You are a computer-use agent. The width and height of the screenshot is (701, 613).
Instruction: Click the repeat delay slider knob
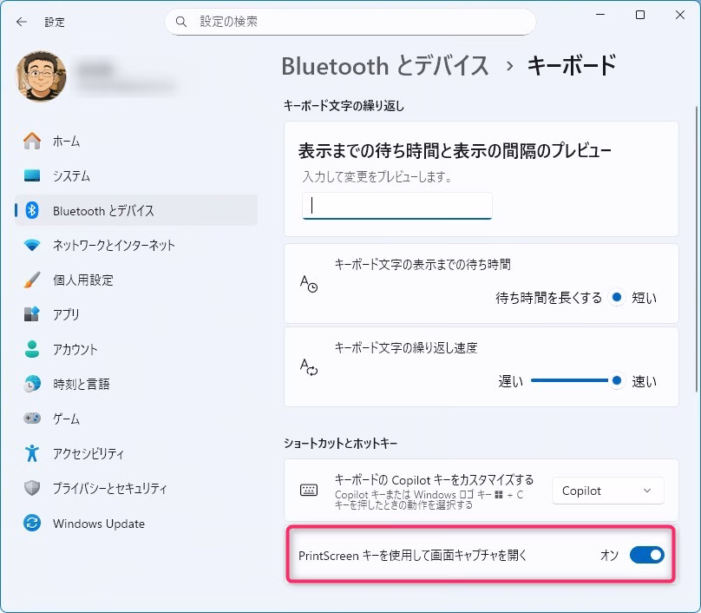click(617, 297)
